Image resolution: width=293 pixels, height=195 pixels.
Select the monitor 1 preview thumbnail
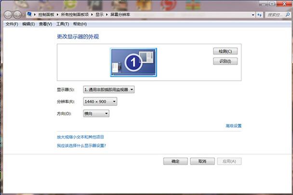coord(133,62)
